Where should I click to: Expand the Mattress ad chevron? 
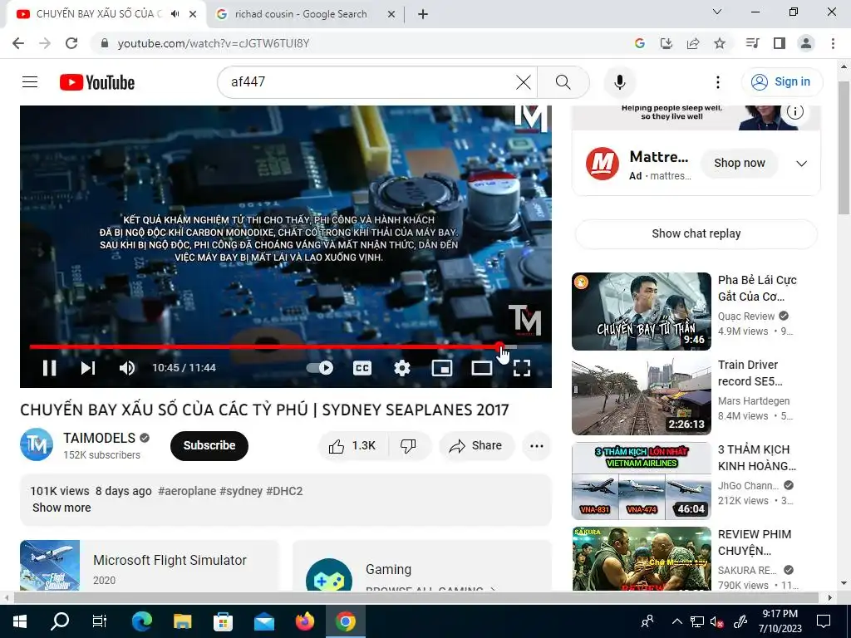(801, 164)
